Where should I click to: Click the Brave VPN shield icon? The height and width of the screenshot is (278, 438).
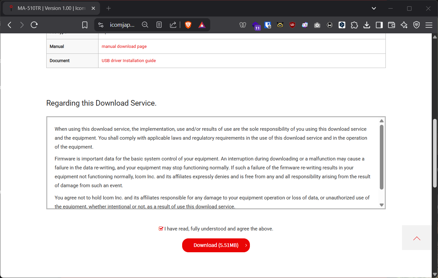point(417,25)
